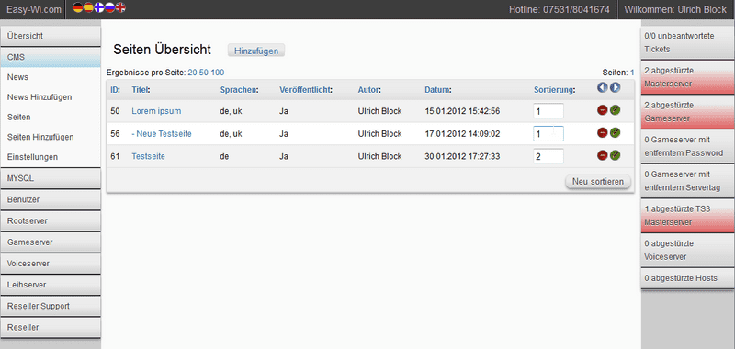
Task: Expand the Rootserver menu section
Action: pos(51,220)
